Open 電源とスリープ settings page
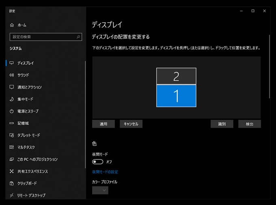The height and width of the screenshot is (205, 276). coord(28,111)
